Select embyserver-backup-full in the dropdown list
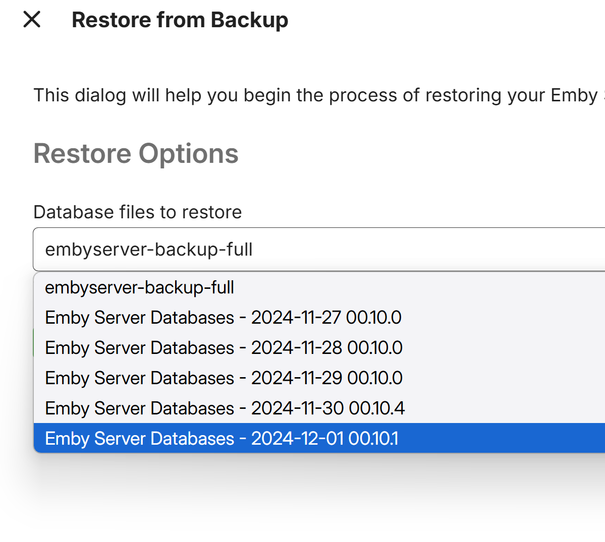The image size is (605, 542). point(140,287)
